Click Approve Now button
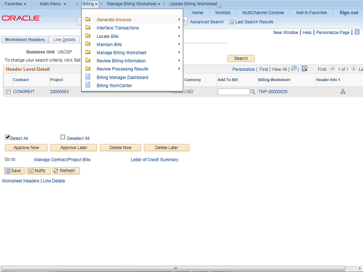The height and width of the screenshot is (272, 363). point(26,147)
